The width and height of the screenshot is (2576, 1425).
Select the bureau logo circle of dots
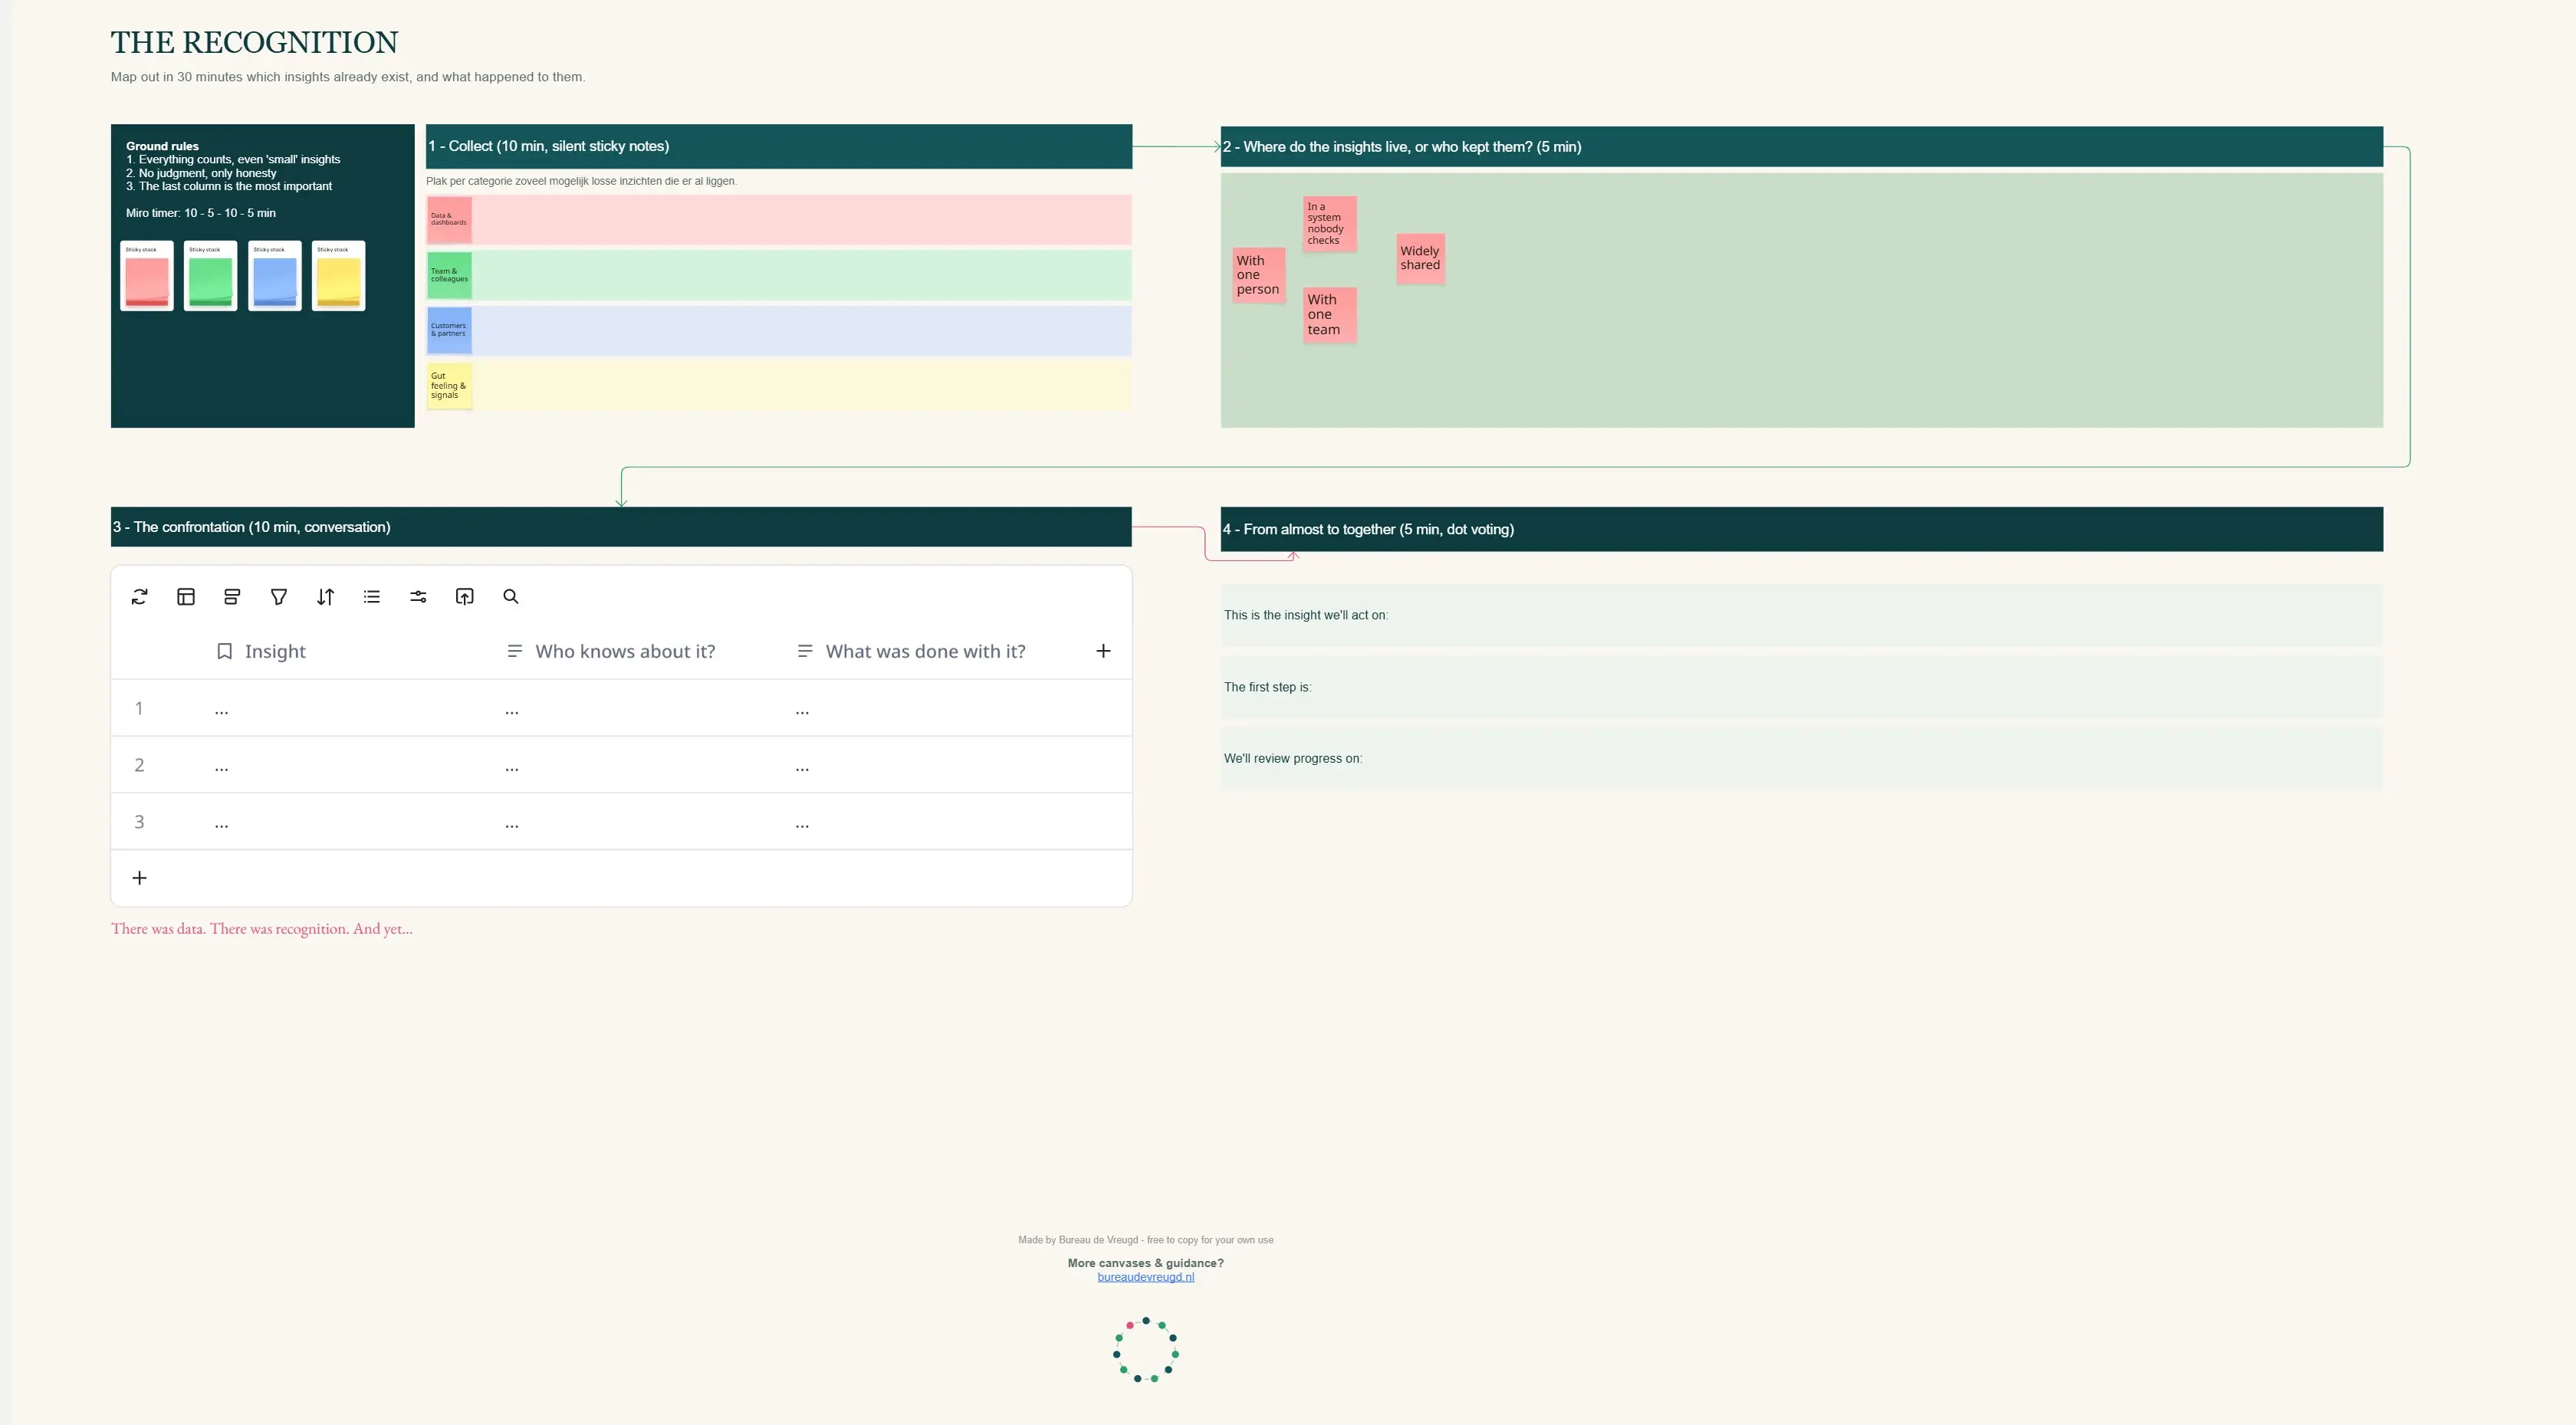(1146, 1350)
